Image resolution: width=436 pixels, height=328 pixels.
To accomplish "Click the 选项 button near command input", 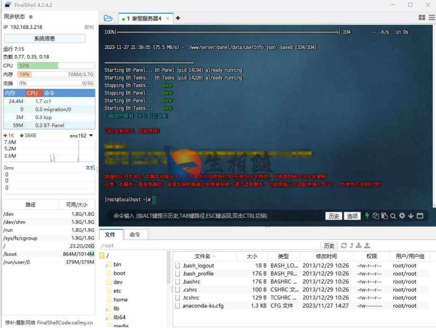I will tap(352, 216).
